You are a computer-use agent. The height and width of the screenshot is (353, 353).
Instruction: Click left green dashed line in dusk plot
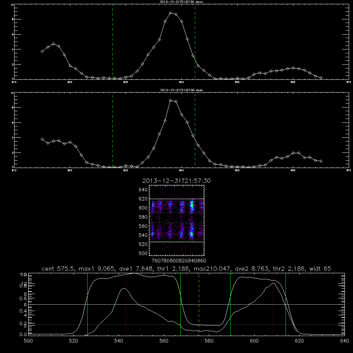coord(112,130)
